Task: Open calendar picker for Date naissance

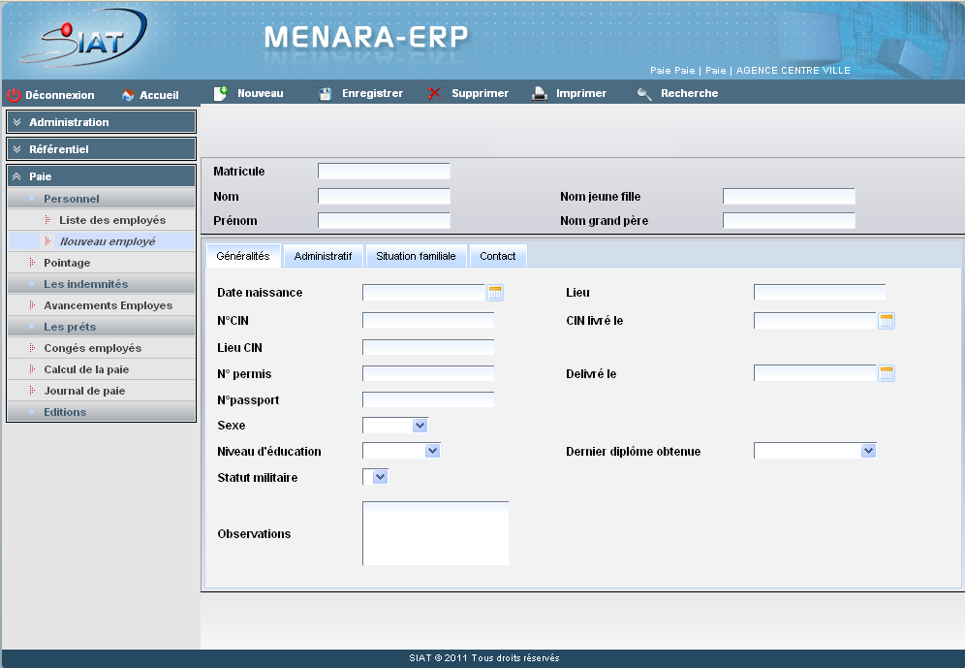Action: pos(495,293)
